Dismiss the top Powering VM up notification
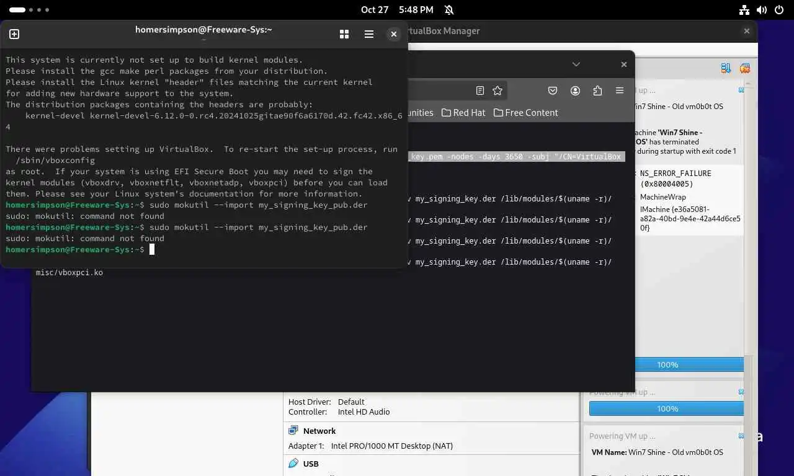794x476 pixels. (741, 90)
